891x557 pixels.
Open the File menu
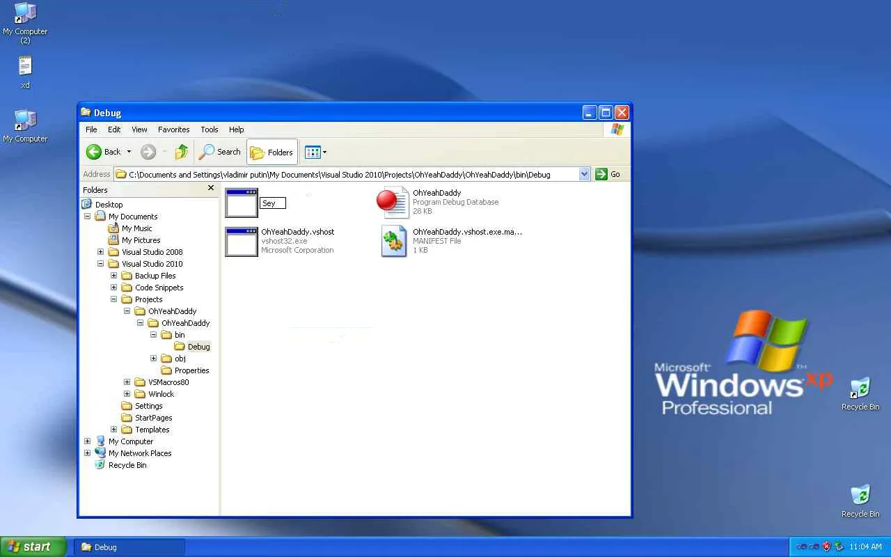[x=91, y=130]
